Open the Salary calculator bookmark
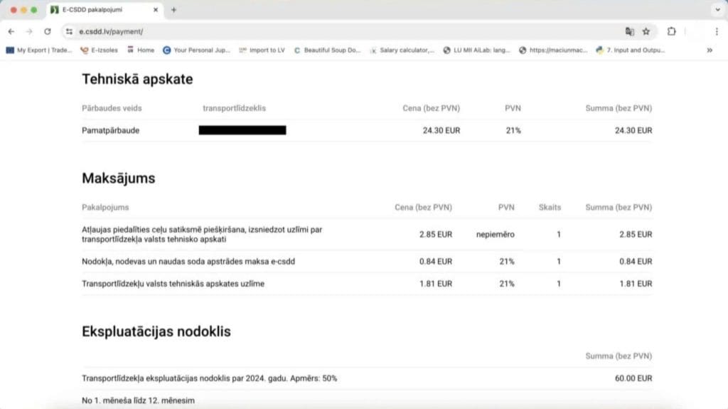 tap(402, 51)
